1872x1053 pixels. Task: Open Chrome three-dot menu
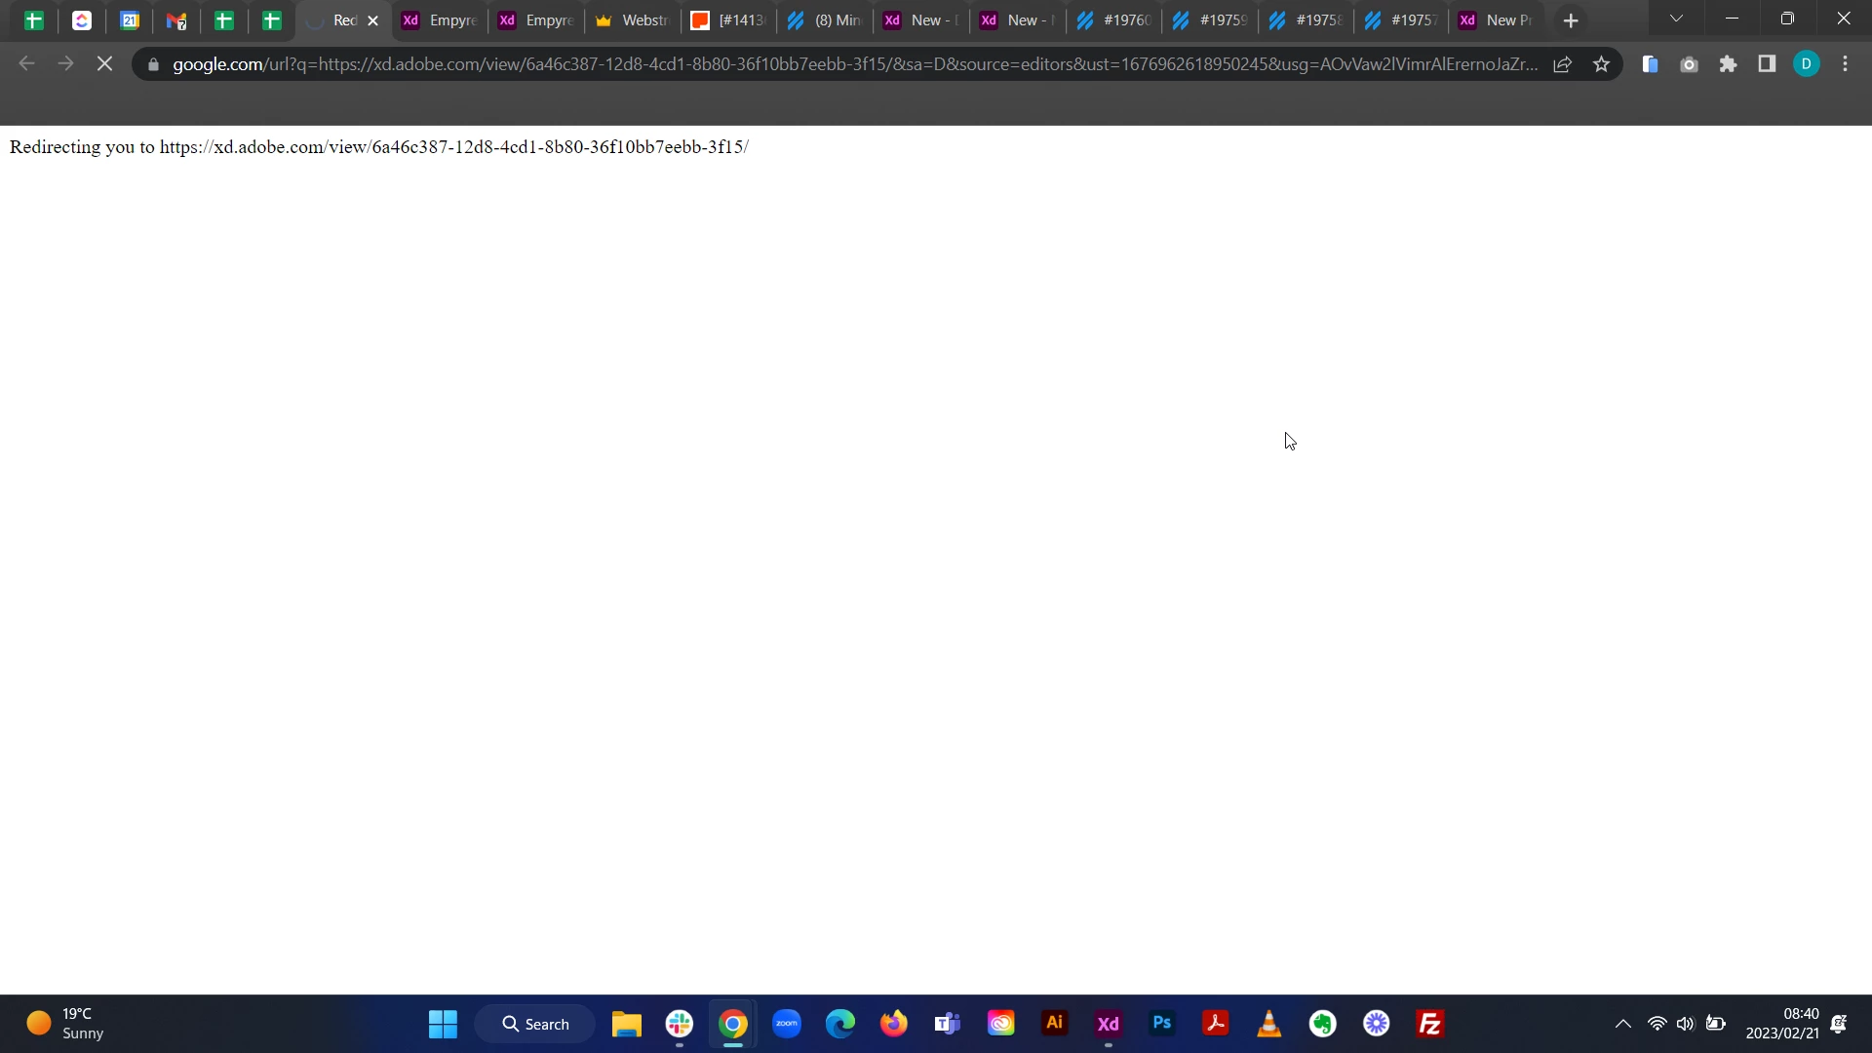1845,64
